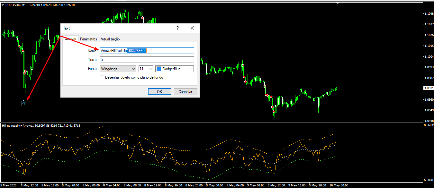The image size is (434, 188).
Task: Click the 'Hill no repaint+Arrows1' indicator label
Action: (18, 125)
